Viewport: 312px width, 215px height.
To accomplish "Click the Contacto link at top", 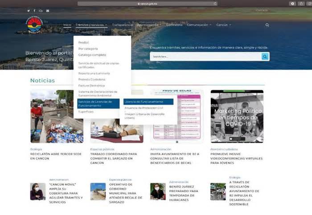I will pyautogui.click(x=262, y=10).
